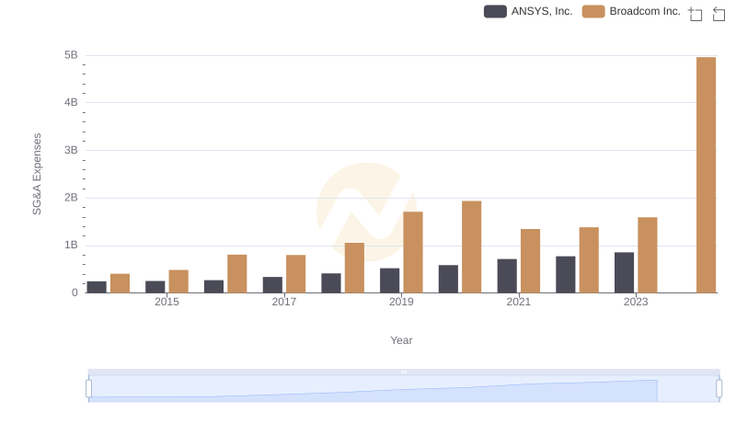Select the ANSYS 2021 dark bar

507,276
